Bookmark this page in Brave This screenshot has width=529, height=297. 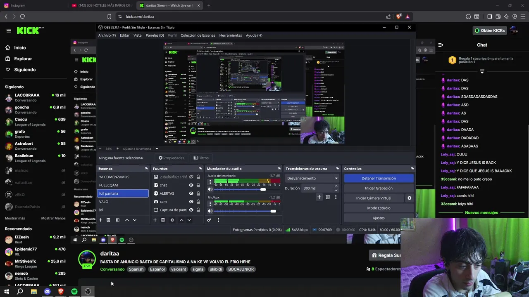(x=109, y=16)
